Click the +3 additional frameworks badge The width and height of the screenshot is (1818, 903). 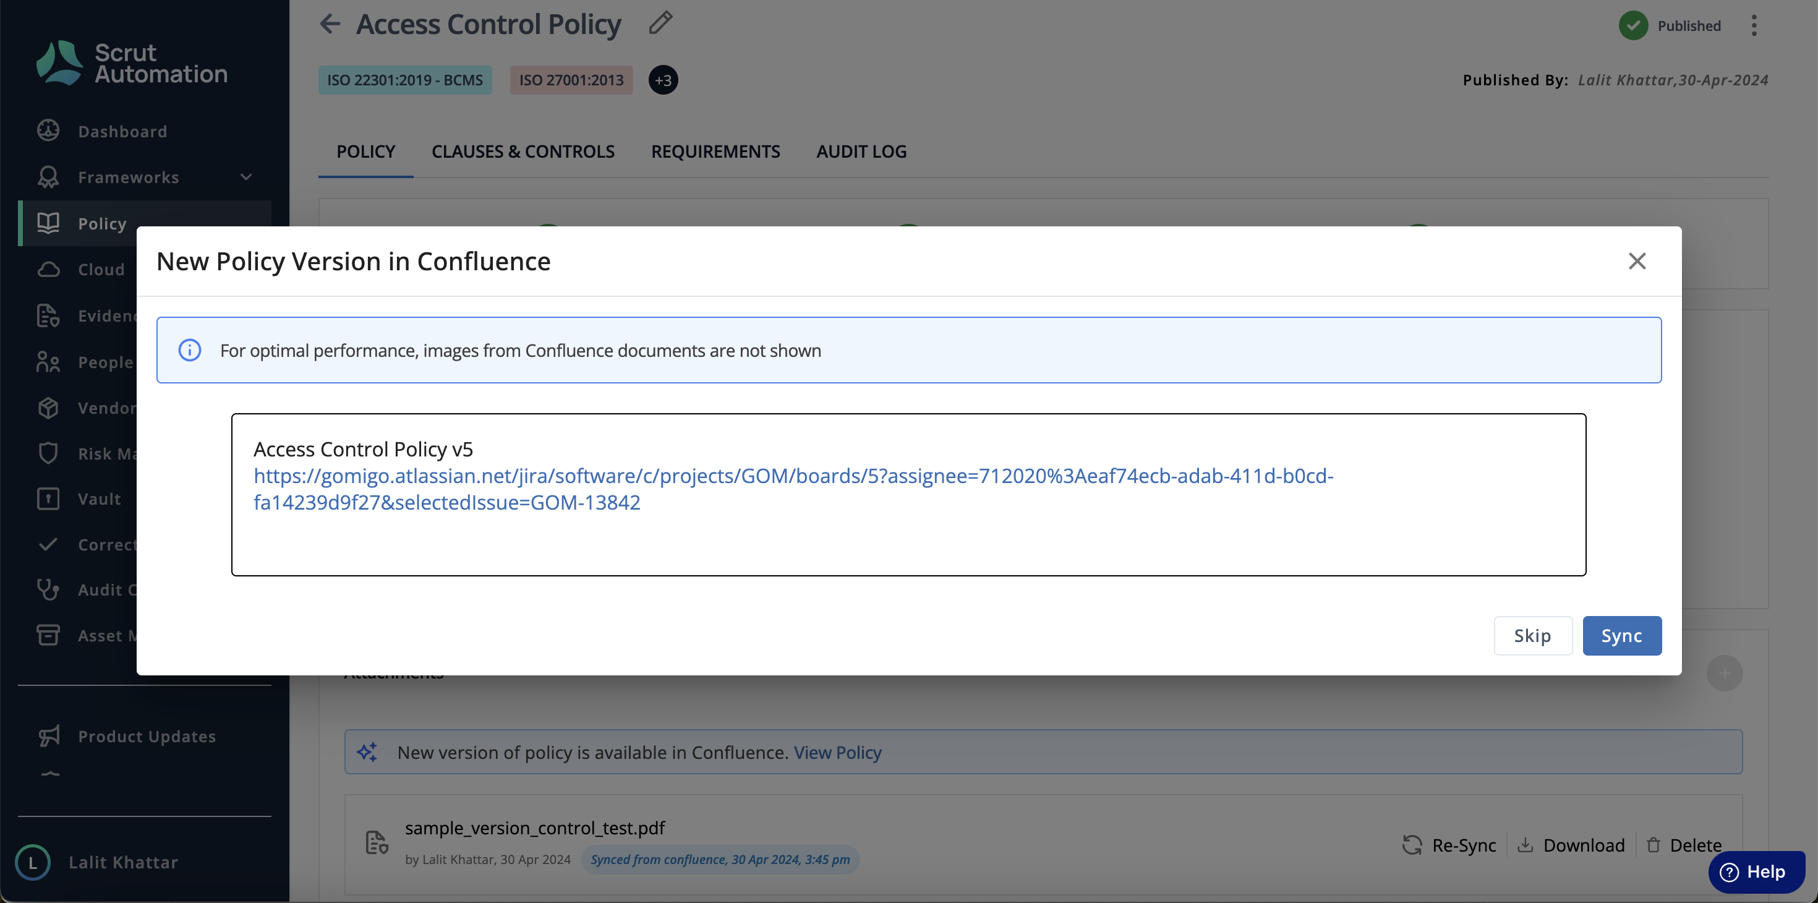(663, 80)
